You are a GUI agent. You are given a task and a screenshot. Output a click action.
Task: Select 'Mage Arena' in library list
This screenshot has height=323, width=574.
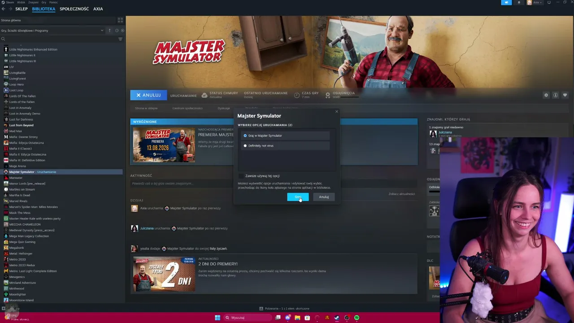[17, 166]
